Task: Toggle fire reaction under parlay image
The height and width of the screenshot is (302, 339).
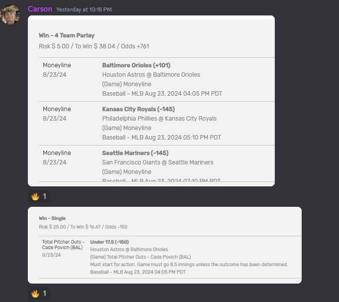Action: point(39,196)
